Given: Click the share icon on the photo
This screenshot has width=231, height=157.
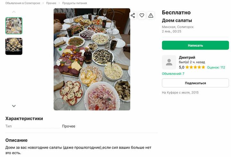Looking at the screenshot, I should [133, 15].
